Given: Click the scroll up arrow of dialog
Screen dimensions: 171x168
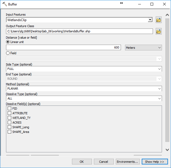Looking at the screenshot, I should (167, 15).
